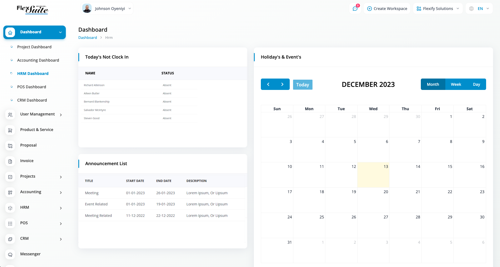Click the Dashboard breadcrumb link
The image size is (500, 267).
coord(87,37)
